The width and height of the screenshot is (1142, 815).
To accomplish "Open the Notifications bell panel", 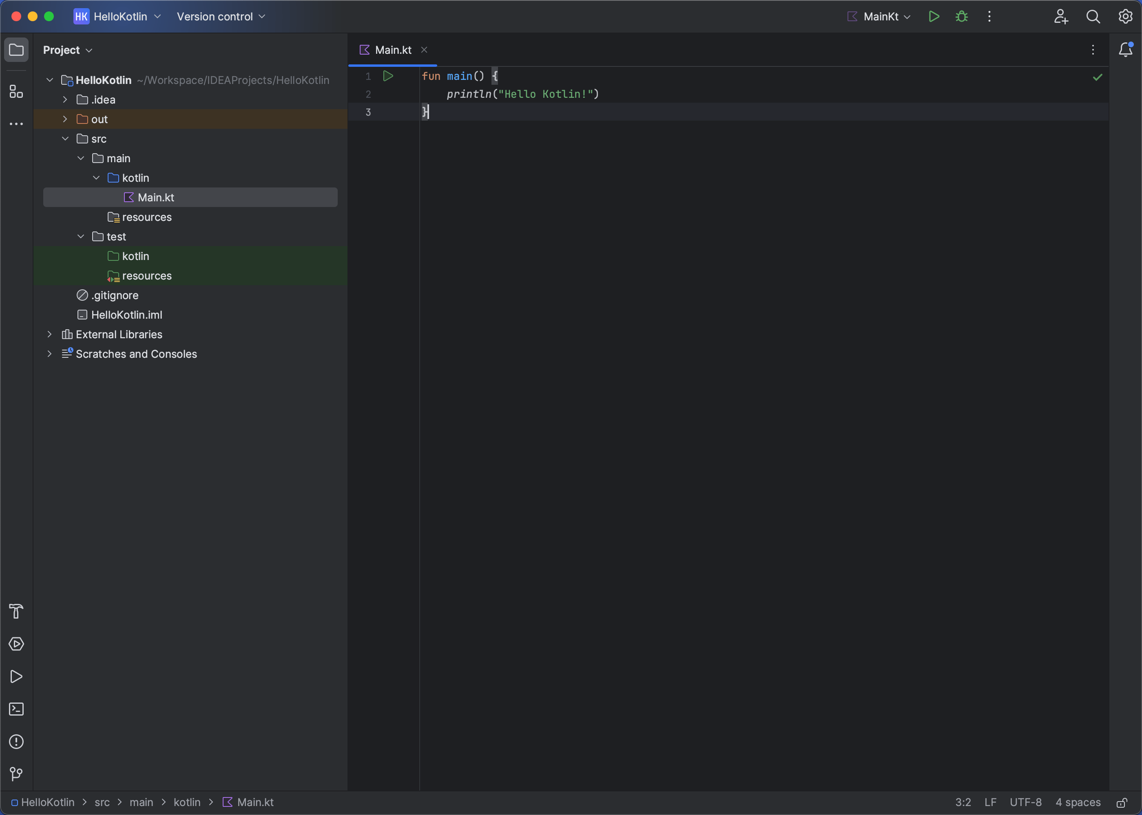I will (1125, 50).
